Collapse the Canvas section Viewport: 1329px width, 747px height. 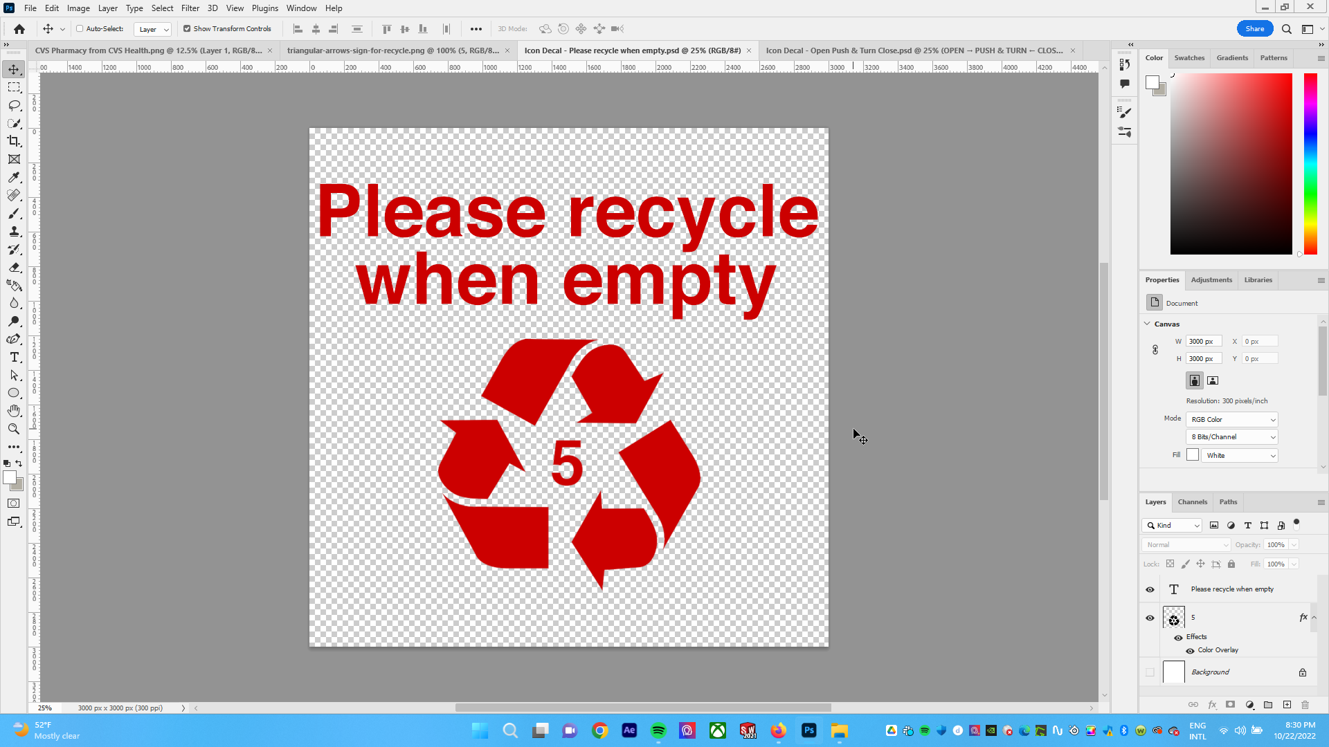point(1147,324)
